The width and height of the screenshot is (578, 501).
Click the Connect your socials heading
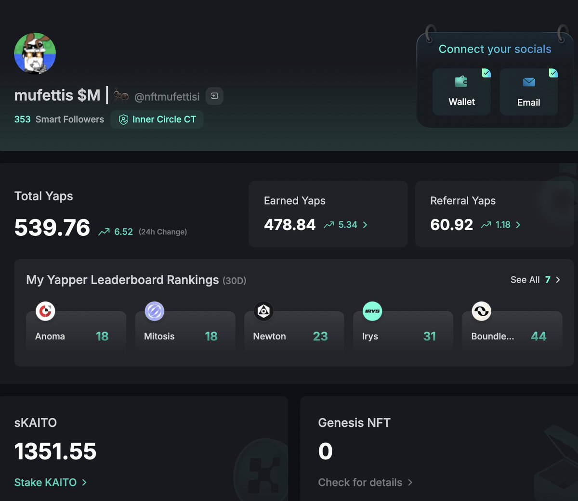495,49
